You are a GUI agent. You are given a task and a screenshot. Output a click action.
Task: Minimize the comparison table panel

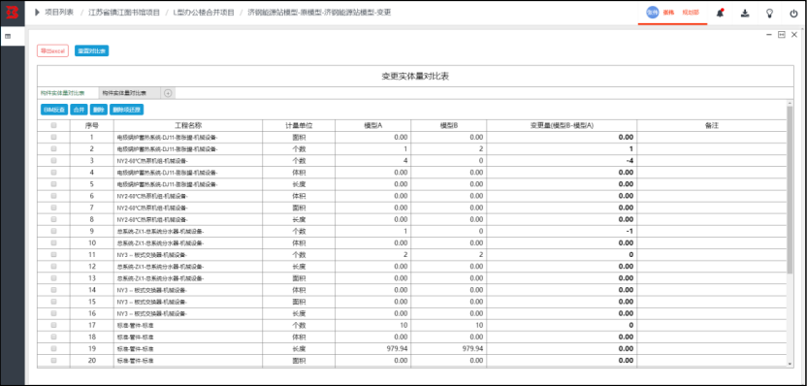(769, 35)
